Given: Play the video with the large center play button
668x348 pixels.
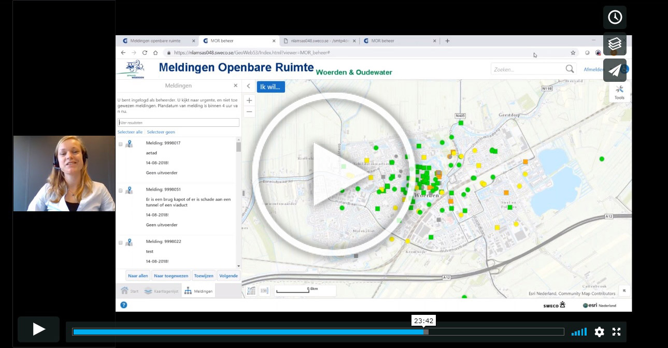Looking at the screenshot, I should pyautogui.click(x=333, y=175).
